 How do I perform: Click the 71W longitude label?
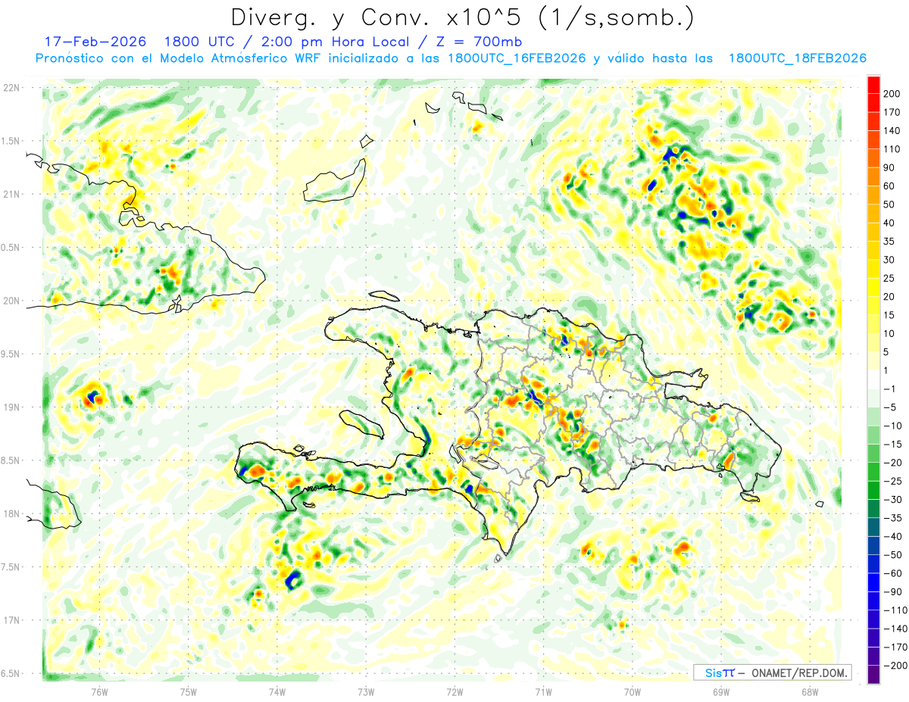pos(543,691)
